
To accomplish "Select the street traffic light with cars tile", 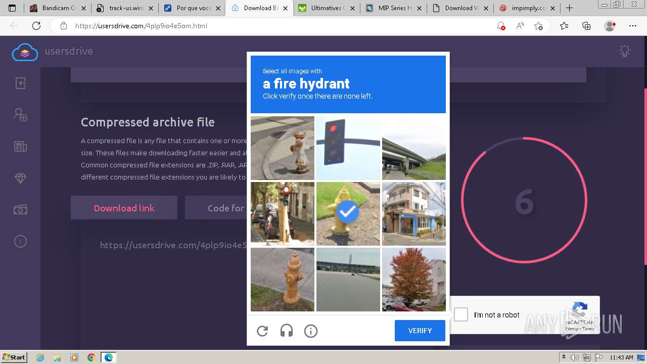I will (x=283, y=214).
